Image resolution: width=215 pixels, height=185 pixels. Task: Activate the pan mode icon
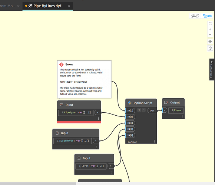click(210, 42)
